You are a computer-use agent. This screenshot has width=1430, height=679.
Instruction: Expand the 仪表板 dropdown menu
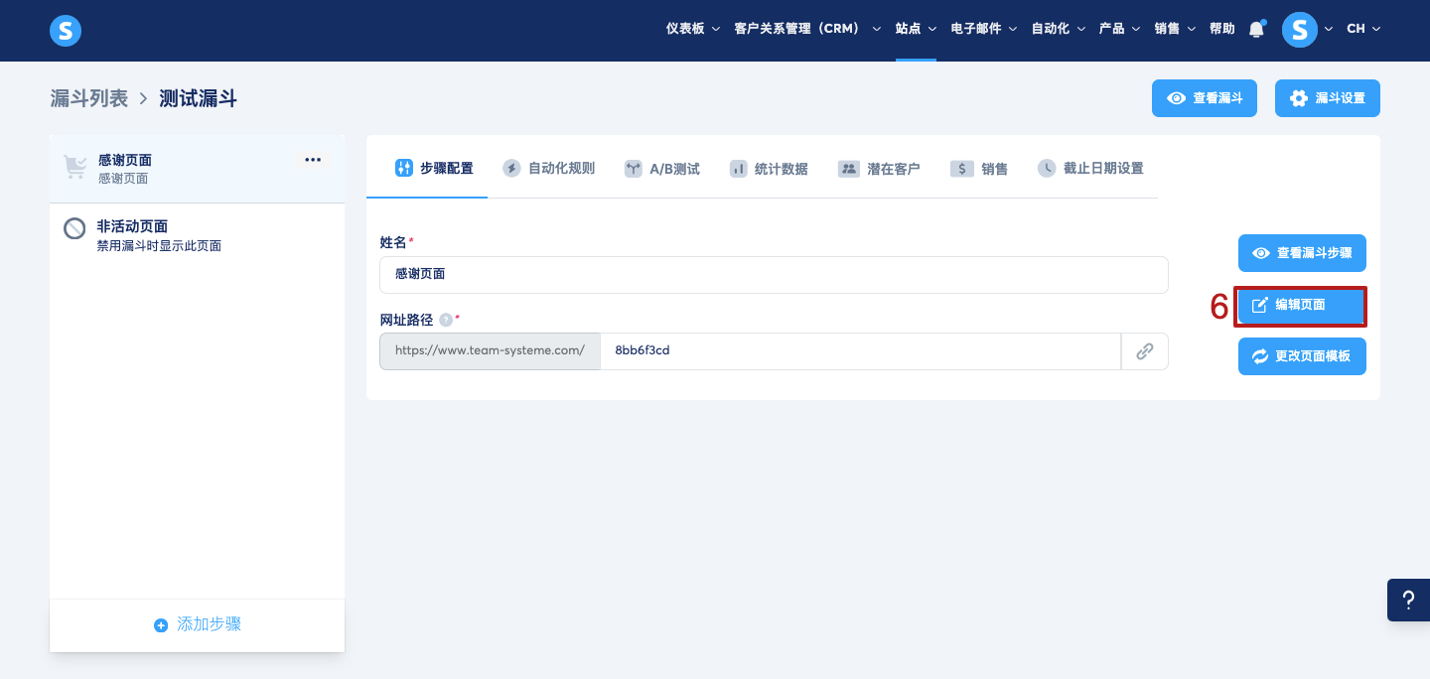point(693,29)
